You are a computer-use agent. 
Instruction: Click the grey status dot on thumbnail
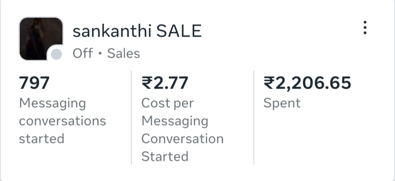coord(57,54)
